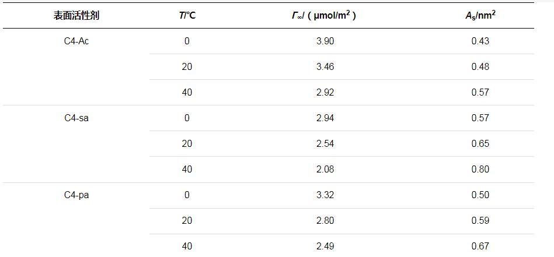The image size is (554, 257).
Task: Select the 0.80 area cell
Action: (x=480, y=170)
